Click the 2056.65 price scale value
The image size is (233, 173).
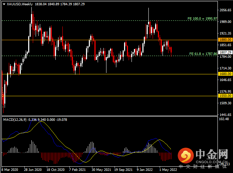pyautogui.click(x=226, y=10)
